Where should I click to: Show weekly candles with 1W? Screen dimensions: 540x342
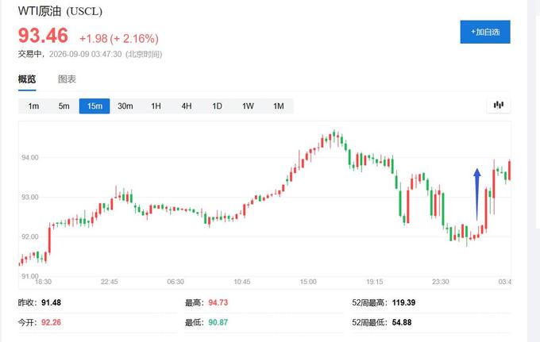(248, 106)
